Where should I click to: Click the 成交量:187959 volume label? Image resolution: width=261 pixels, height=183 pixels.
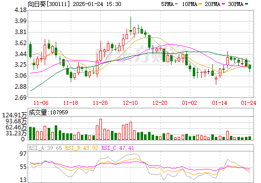48,112
